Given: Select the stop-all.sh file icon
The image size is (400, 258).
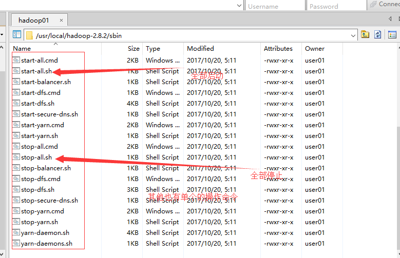Looking at the screenshot, I should pyautogui.click(x=16, y=157).
